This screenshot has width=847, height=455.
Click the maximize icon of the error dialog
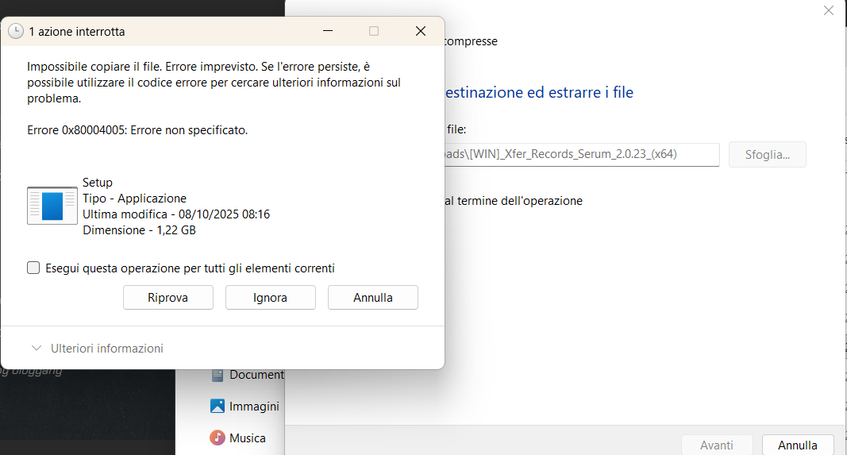374,31
